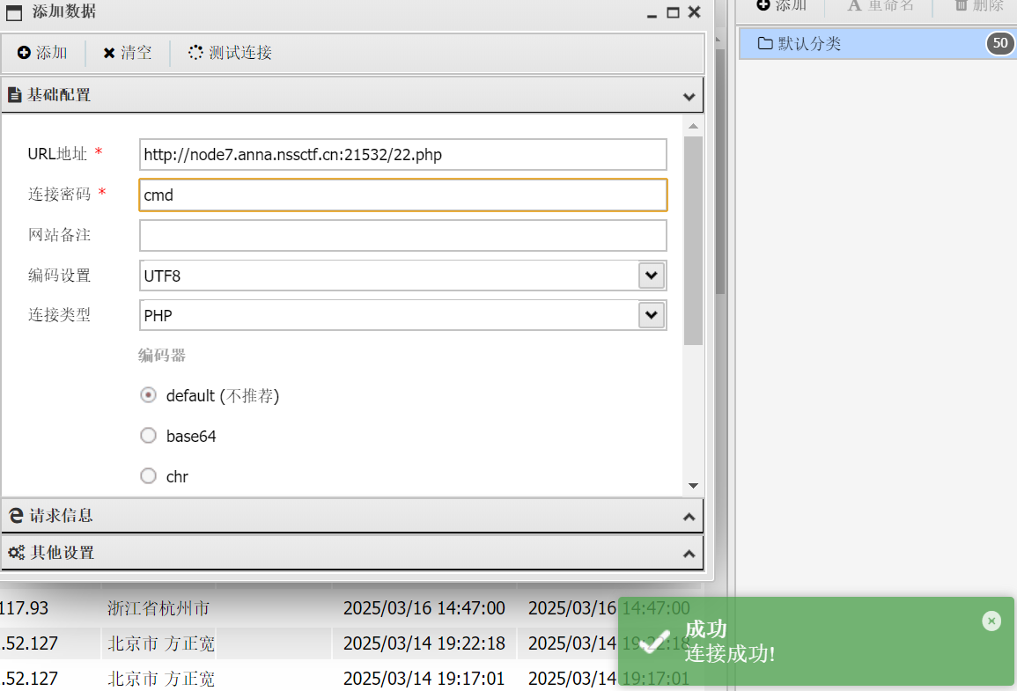This screenshot has width=1017, height=691.
Task: Focus the URL地址 input field
Action: pos(402,154)
